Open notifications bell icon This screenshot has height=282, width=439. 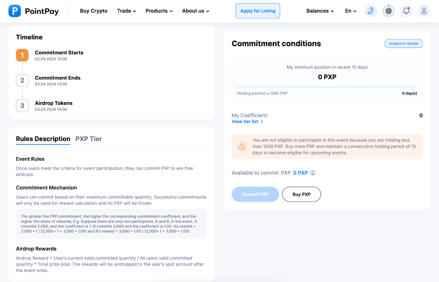click(406, 11)
